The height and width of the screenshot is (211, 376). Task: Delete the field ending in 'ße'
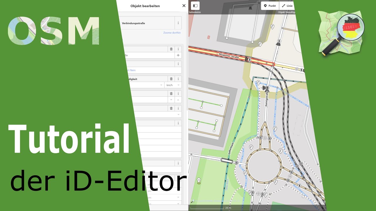pyautogui.click(x=171, y=49)
